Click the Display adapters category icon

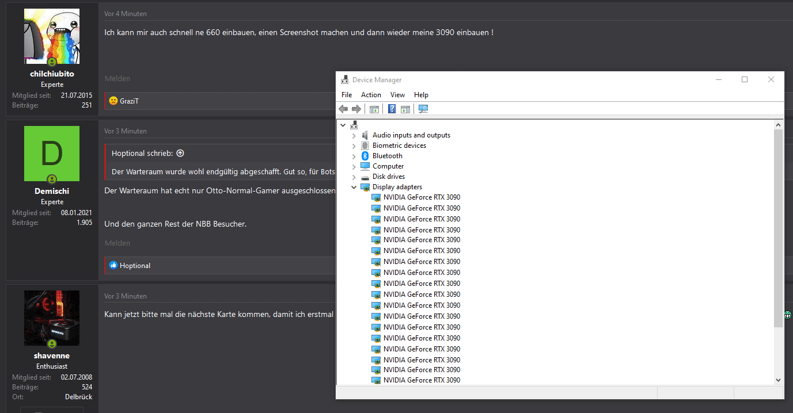365,187
